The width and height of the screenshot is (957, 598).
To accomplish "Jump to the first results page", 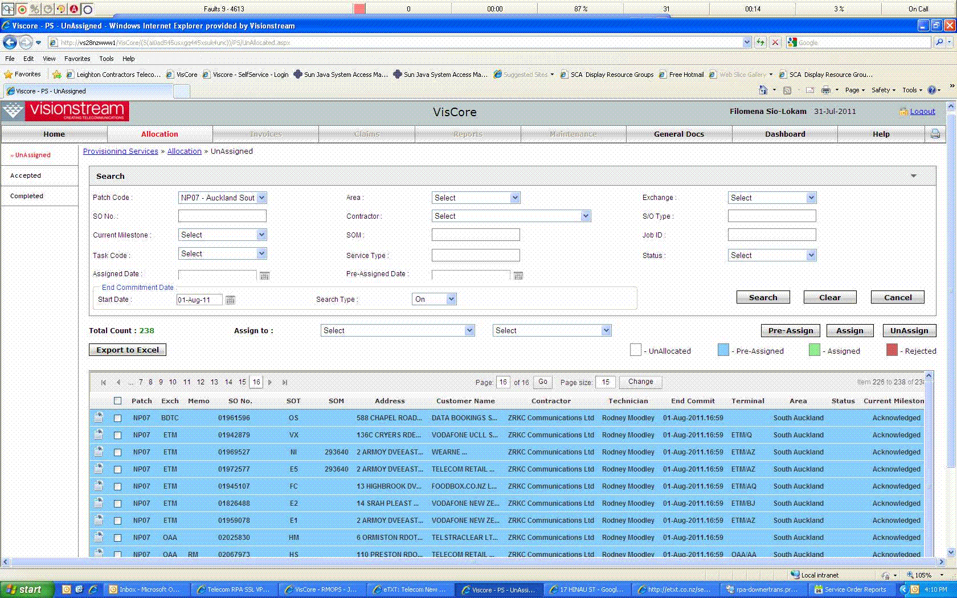I will [x=103, y=382].
